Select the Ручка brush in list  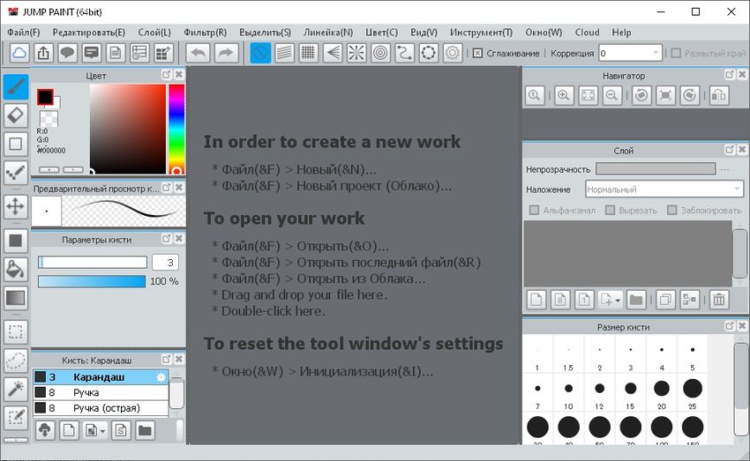(x=101, y=392)
